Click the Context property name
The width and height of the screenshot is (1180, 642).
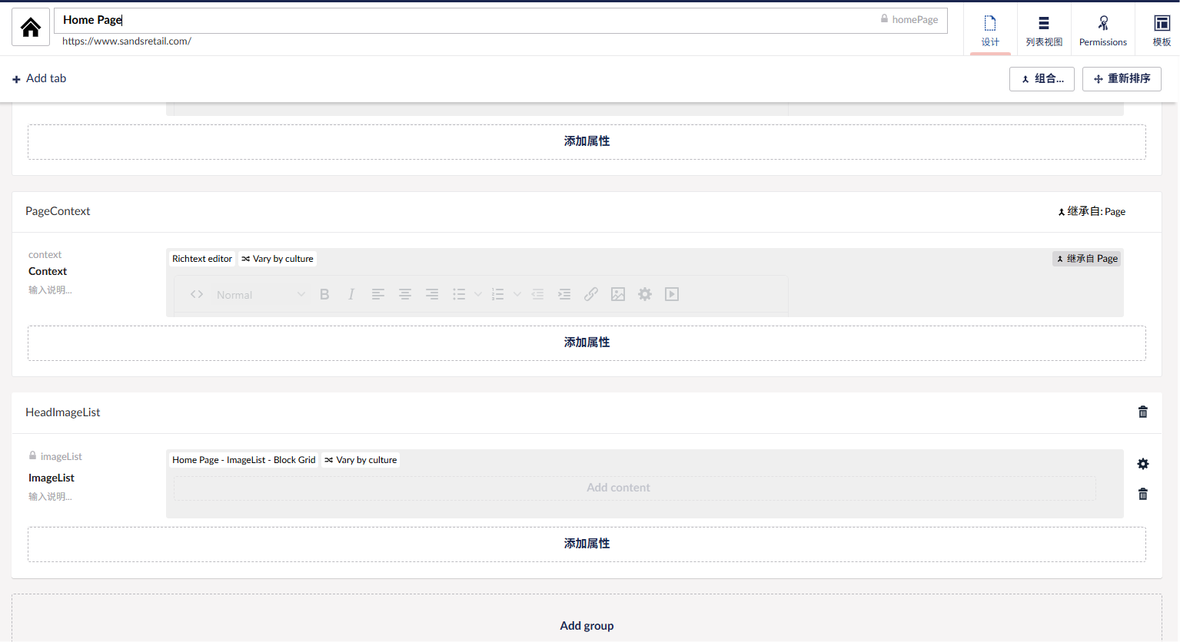pyautogui.click(x=48, y=271)
